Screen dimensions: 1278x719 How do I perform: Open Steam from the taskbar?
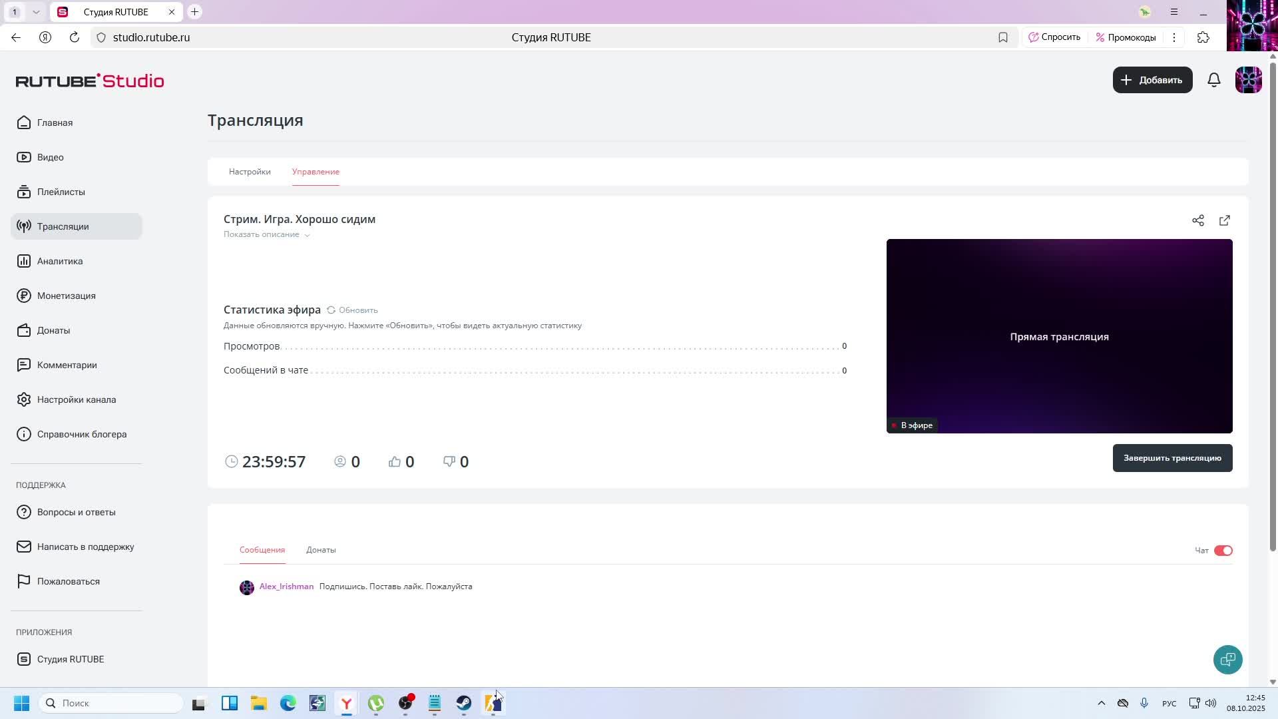tap(464, 703)
